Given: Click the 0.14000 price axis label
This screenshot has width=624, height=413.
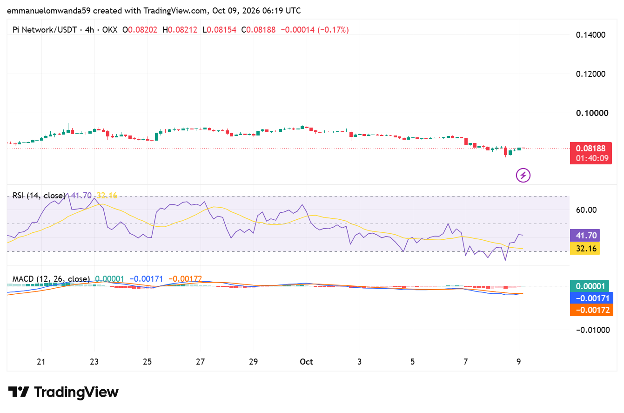Looking at the screenshot, I should [x=590, y=35].
